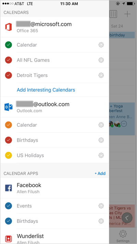Tap the Outlook.com account icon
This screenshot has height=244, width=137.
click(x=9, y=107)
